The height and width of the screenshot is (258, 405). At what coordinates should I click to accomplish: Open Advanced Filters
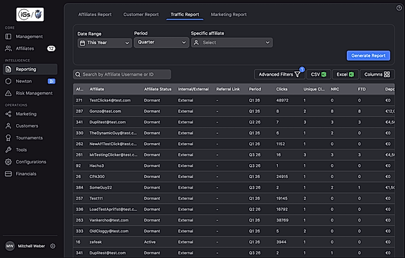[279, 74]
